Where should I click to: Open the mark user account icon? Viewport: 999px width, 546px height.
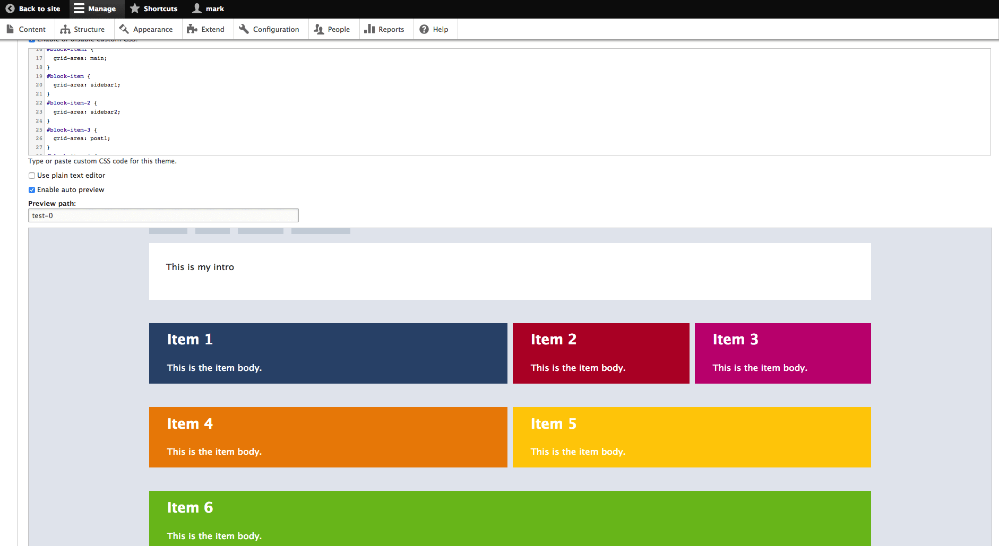coord(197,8)
